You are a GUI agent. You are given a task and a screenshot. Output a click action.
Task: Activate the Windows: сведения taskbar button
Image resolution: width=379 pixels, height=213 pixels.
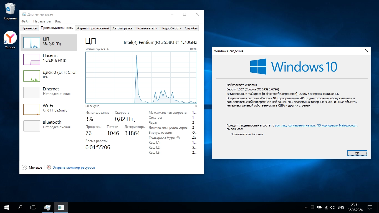[x=61, y=207]
